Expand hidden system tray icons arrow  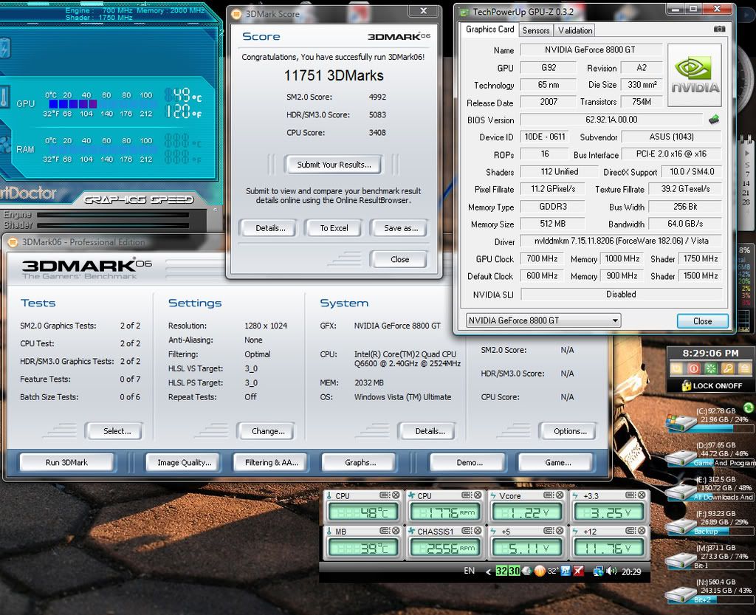(488, 571)
